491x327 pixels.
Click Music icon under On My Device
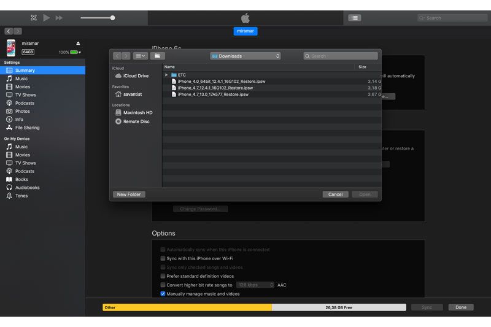click(x=9, y=147)
